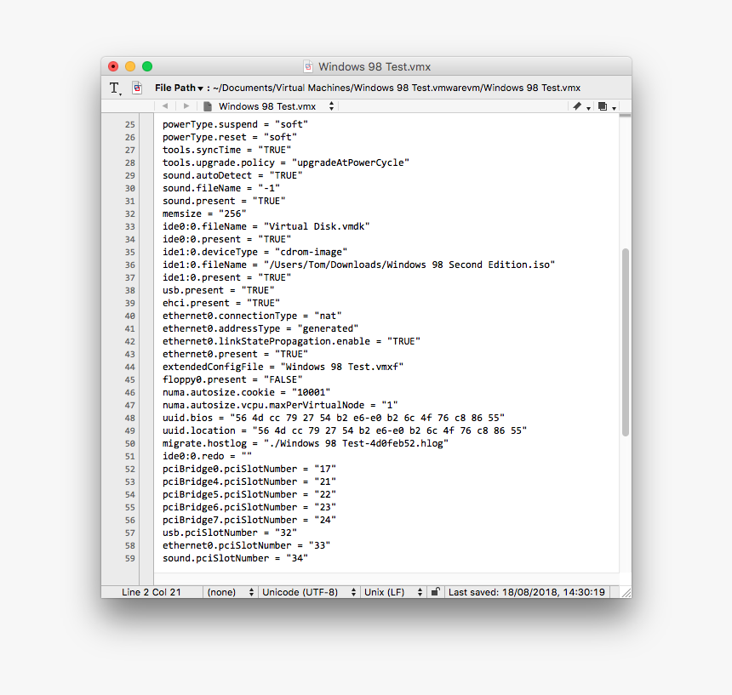This screenshot has width=732, height=695.
Task: Click the ide0:0.redo = "" line
Action: pos(208,456)
